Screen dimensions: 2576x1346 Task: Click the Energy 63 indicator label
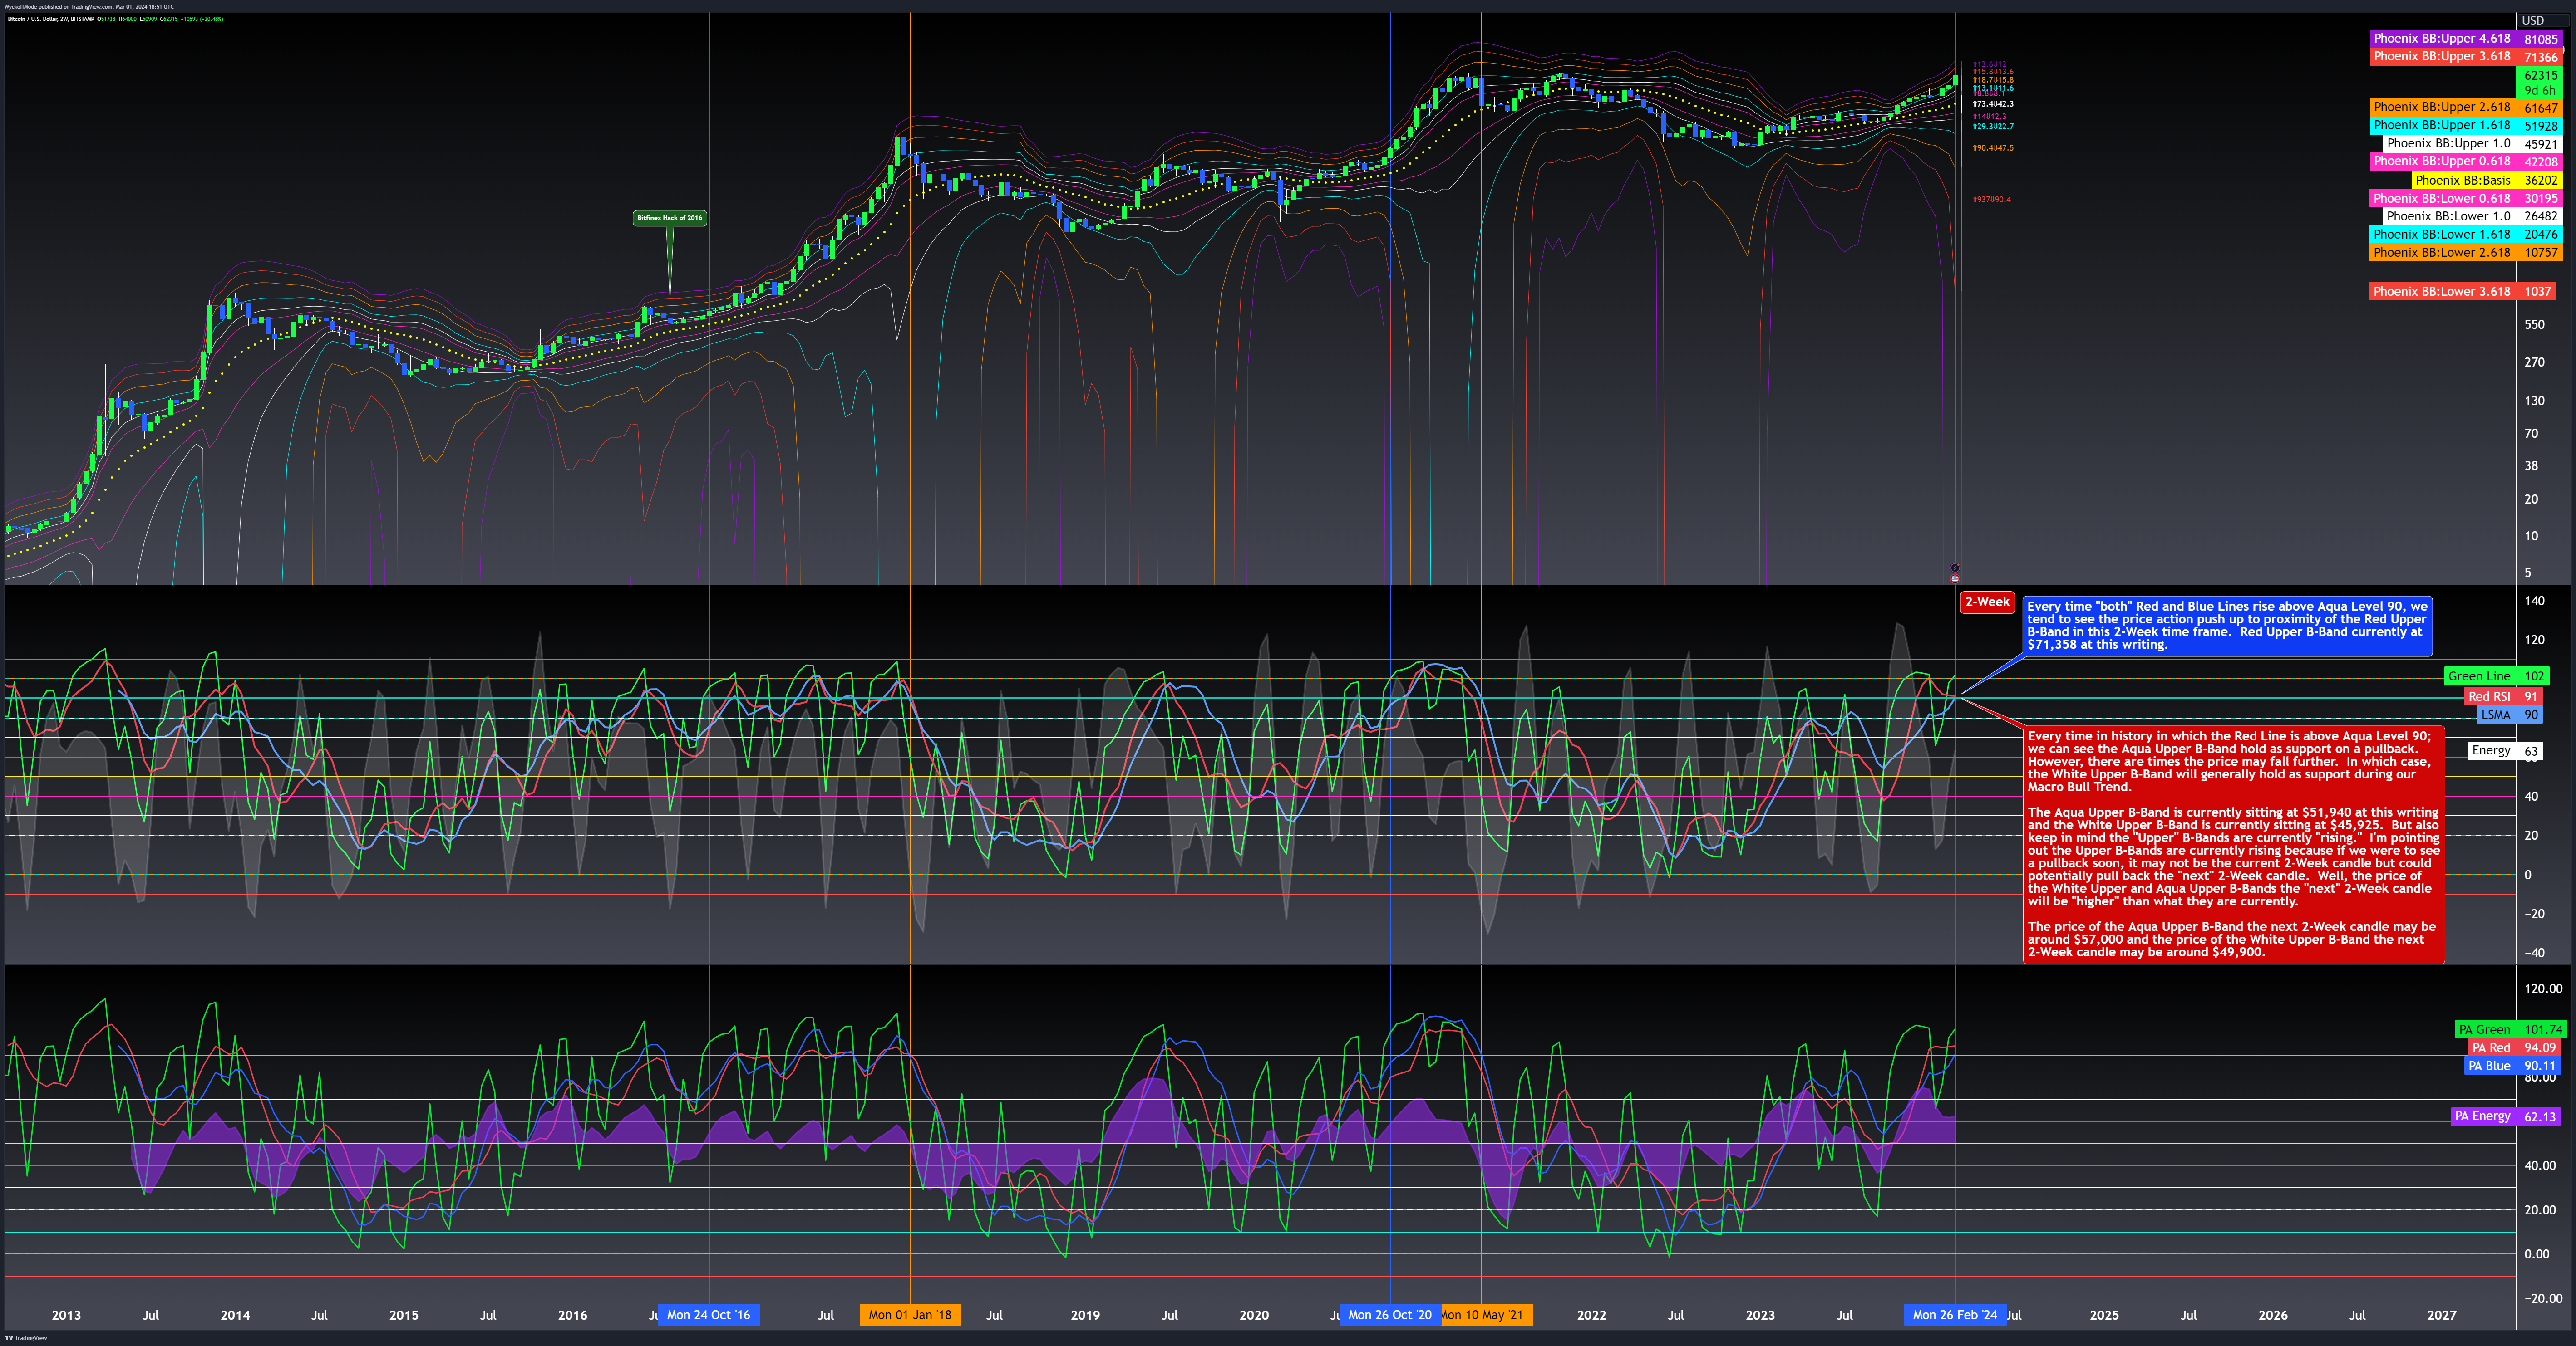(2505, 750)
